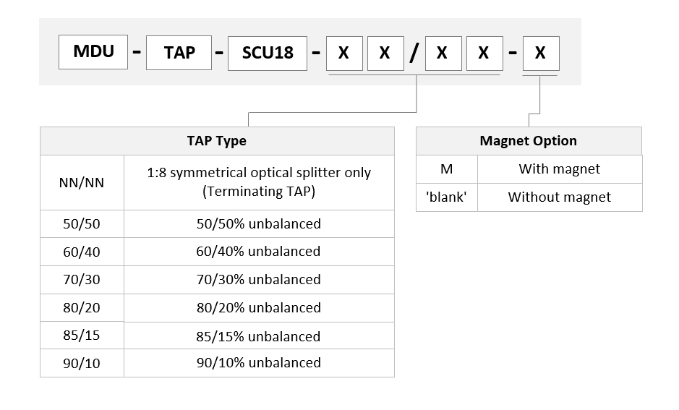Select the 50/50 code cell
The image size is (679, 410).
pyautogui.click(x=82, y=224)
